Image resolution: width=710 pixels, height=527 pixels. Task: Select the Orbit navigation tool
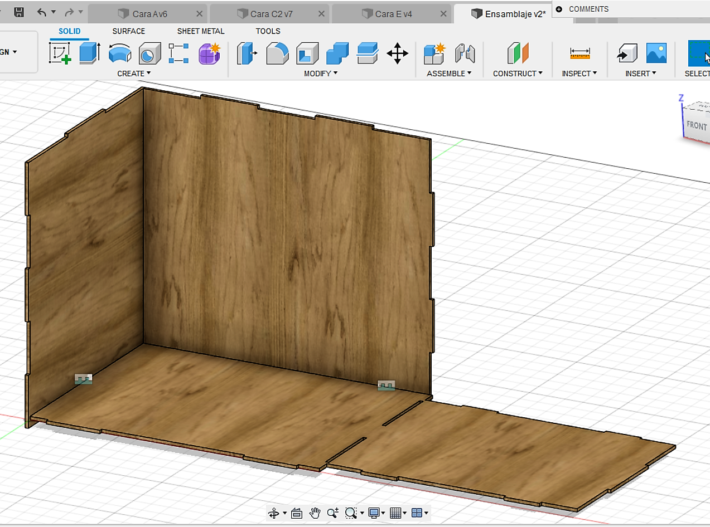pos(273,513)
